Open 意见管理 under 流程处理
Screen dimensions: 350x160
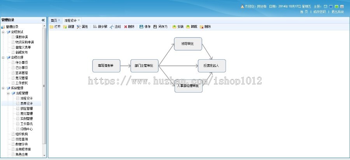(21, 78)
